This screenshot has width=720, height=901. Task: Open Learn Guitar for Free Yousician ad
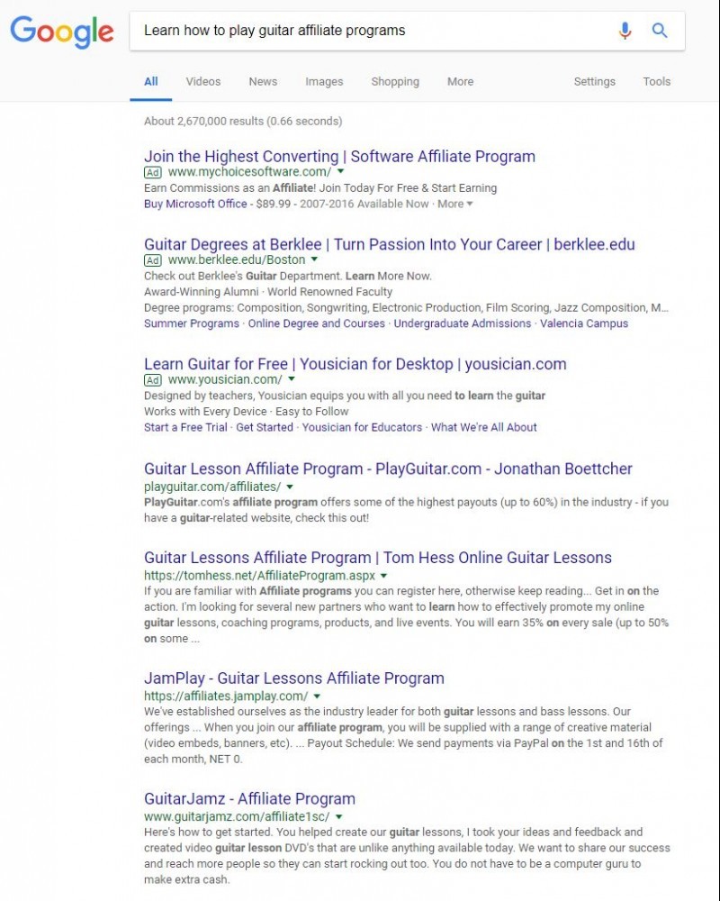(x=355, y=364)
